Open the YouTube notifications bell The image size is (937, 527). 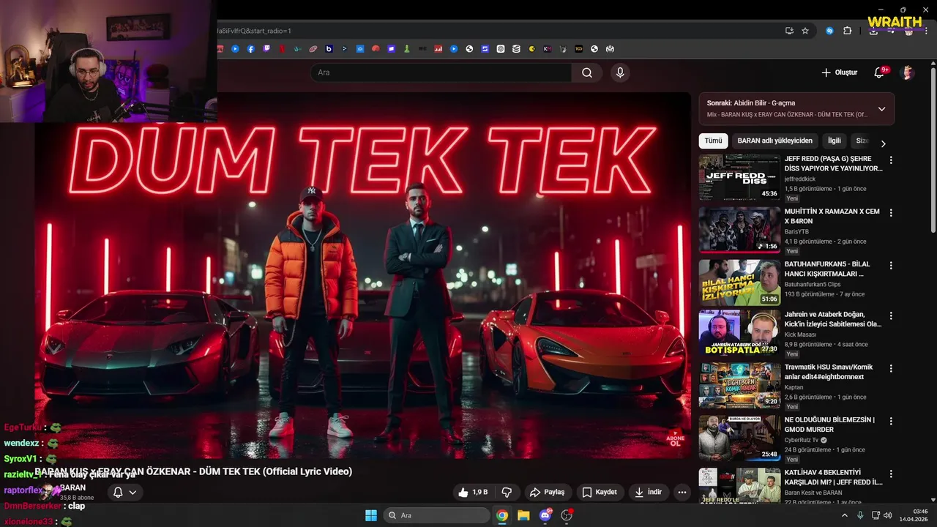coord(881,72)
